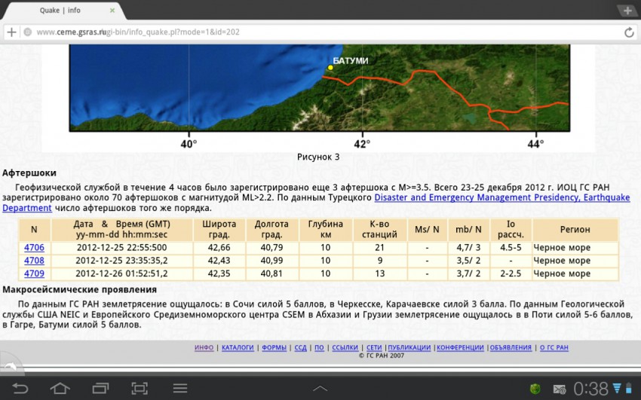Open the Android menu button
The image size is (641, 400).
[179, 388]
